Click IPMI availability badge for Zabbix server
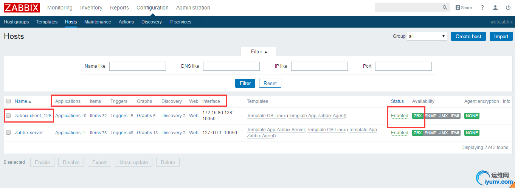Image resolution: width=515 pixels, height=188 pixels. pyautogui.click(x=455, y=133)
